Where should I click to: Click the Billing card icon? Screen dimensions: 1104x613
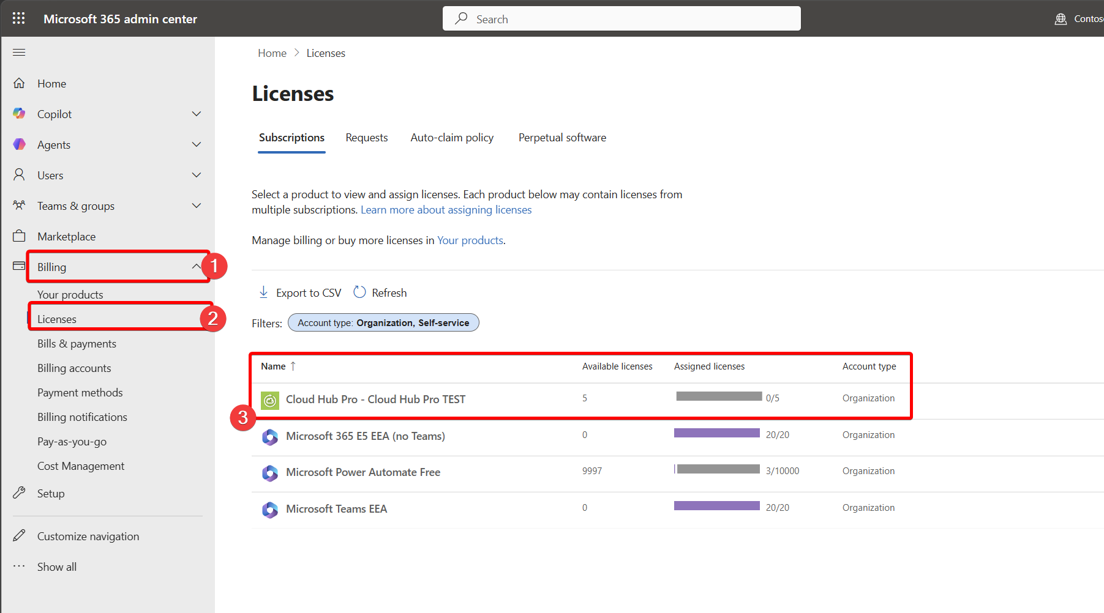pos(19,266)
